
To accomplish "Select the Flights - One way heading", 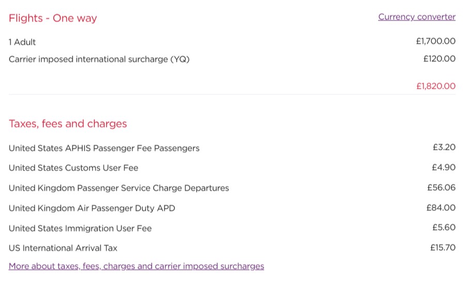I will point(53,18).
